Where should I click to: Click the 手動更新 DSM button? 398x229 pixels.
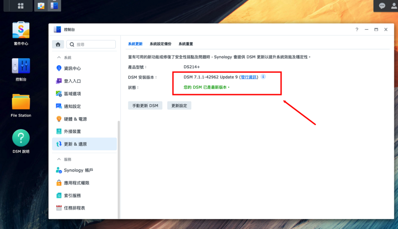145,106
